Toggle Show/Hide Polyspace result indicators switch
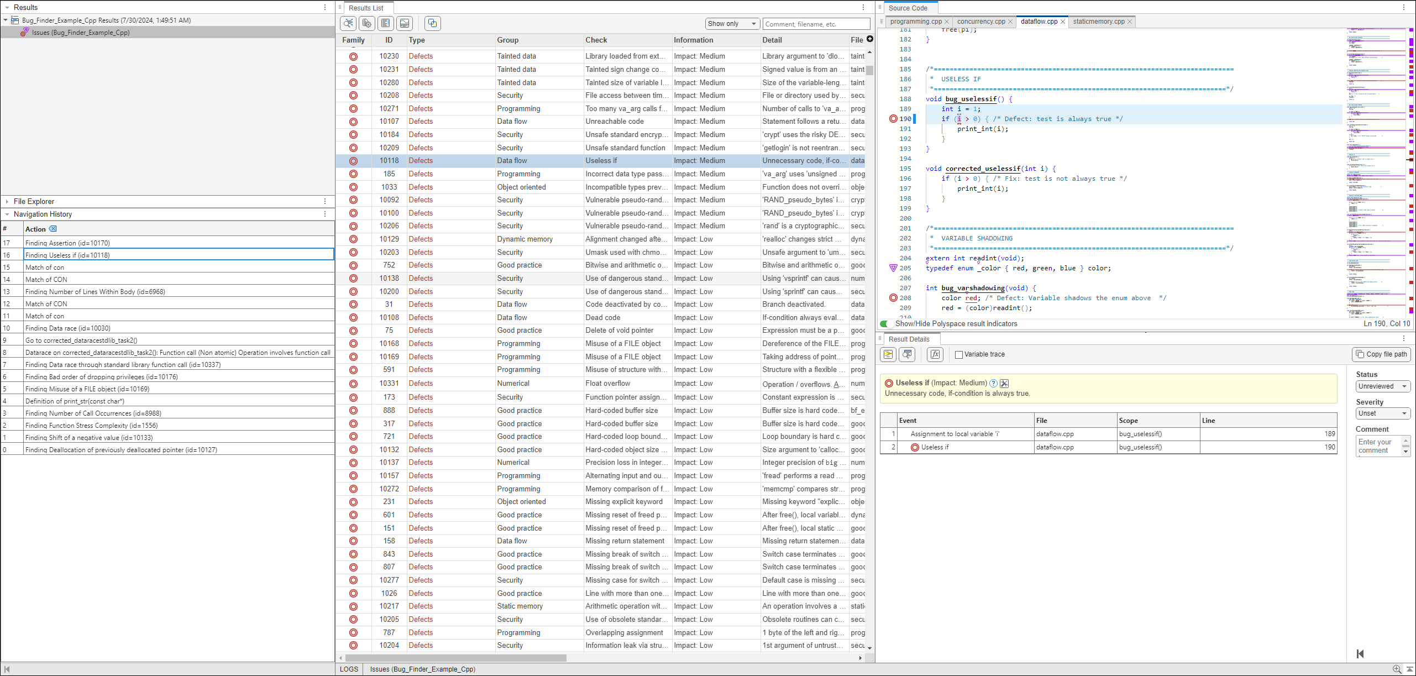Image resolution: width=1416 pixels, height=676 pixels. 885,324
